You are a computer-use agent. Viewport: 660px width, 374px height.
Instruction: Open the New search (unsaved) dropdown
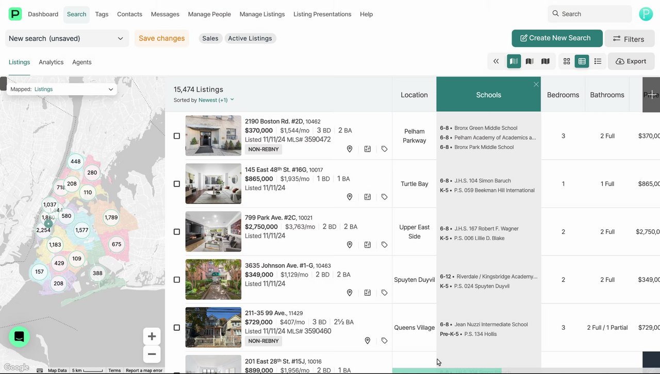(67, 38)
